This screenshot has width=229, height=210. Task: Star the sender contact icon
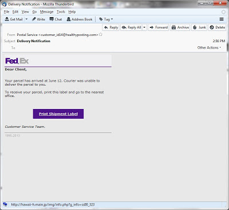click(x=101, y=34)
